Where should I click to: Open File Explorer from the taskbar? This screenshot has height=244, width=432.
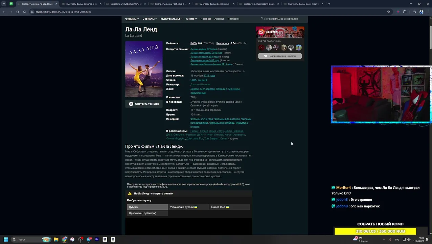pyautogui.click(x=56, y=239)
